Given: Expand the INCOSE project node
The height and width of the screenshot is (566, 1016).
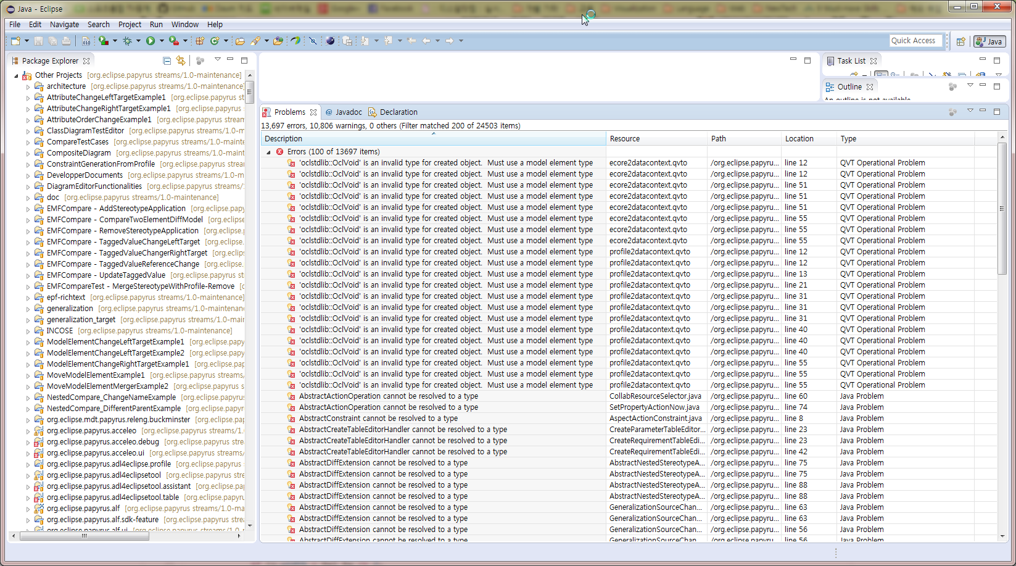Looking at the screenshot, I should 28,331.
